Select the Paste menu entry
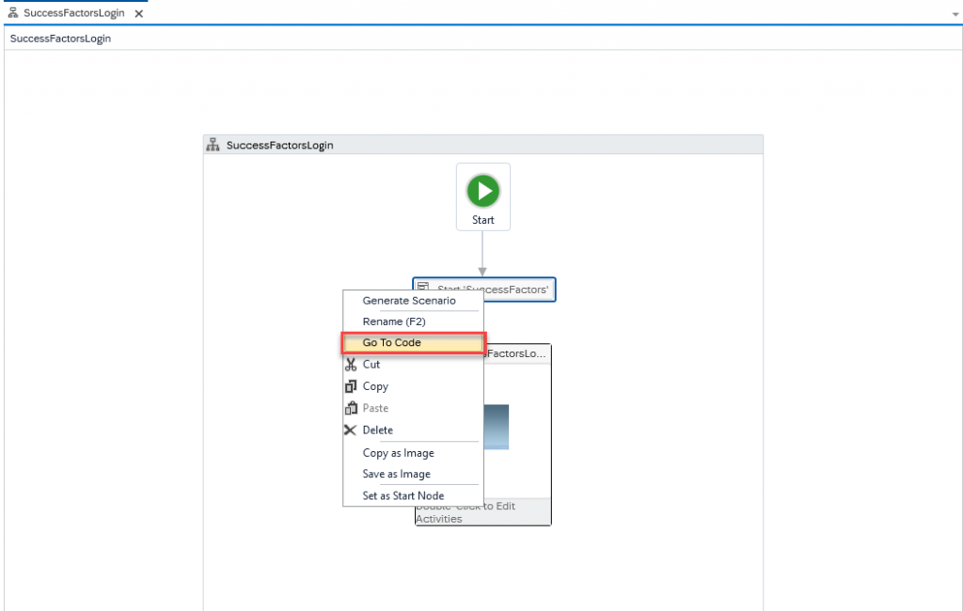Image resolution: width=963 pixels, height=611 pixels. 414,408
